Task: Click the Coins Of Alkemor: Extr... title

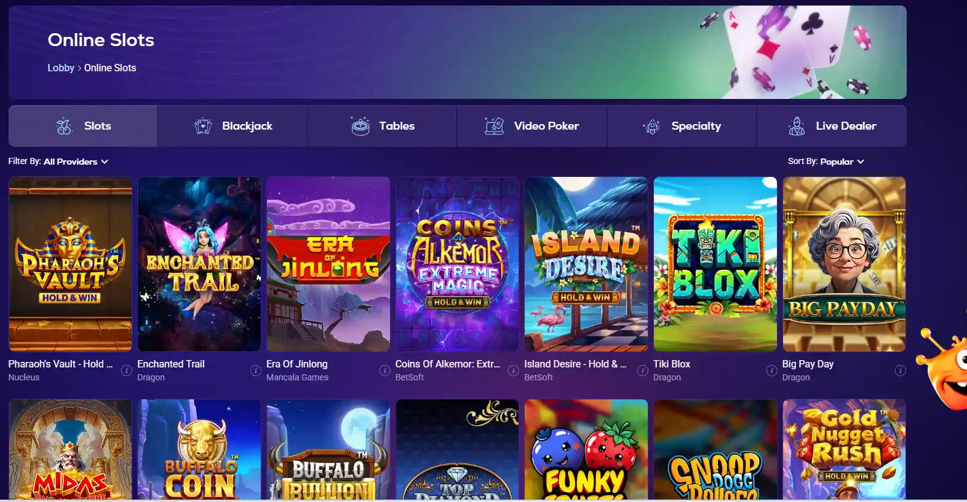Action: 448,364
